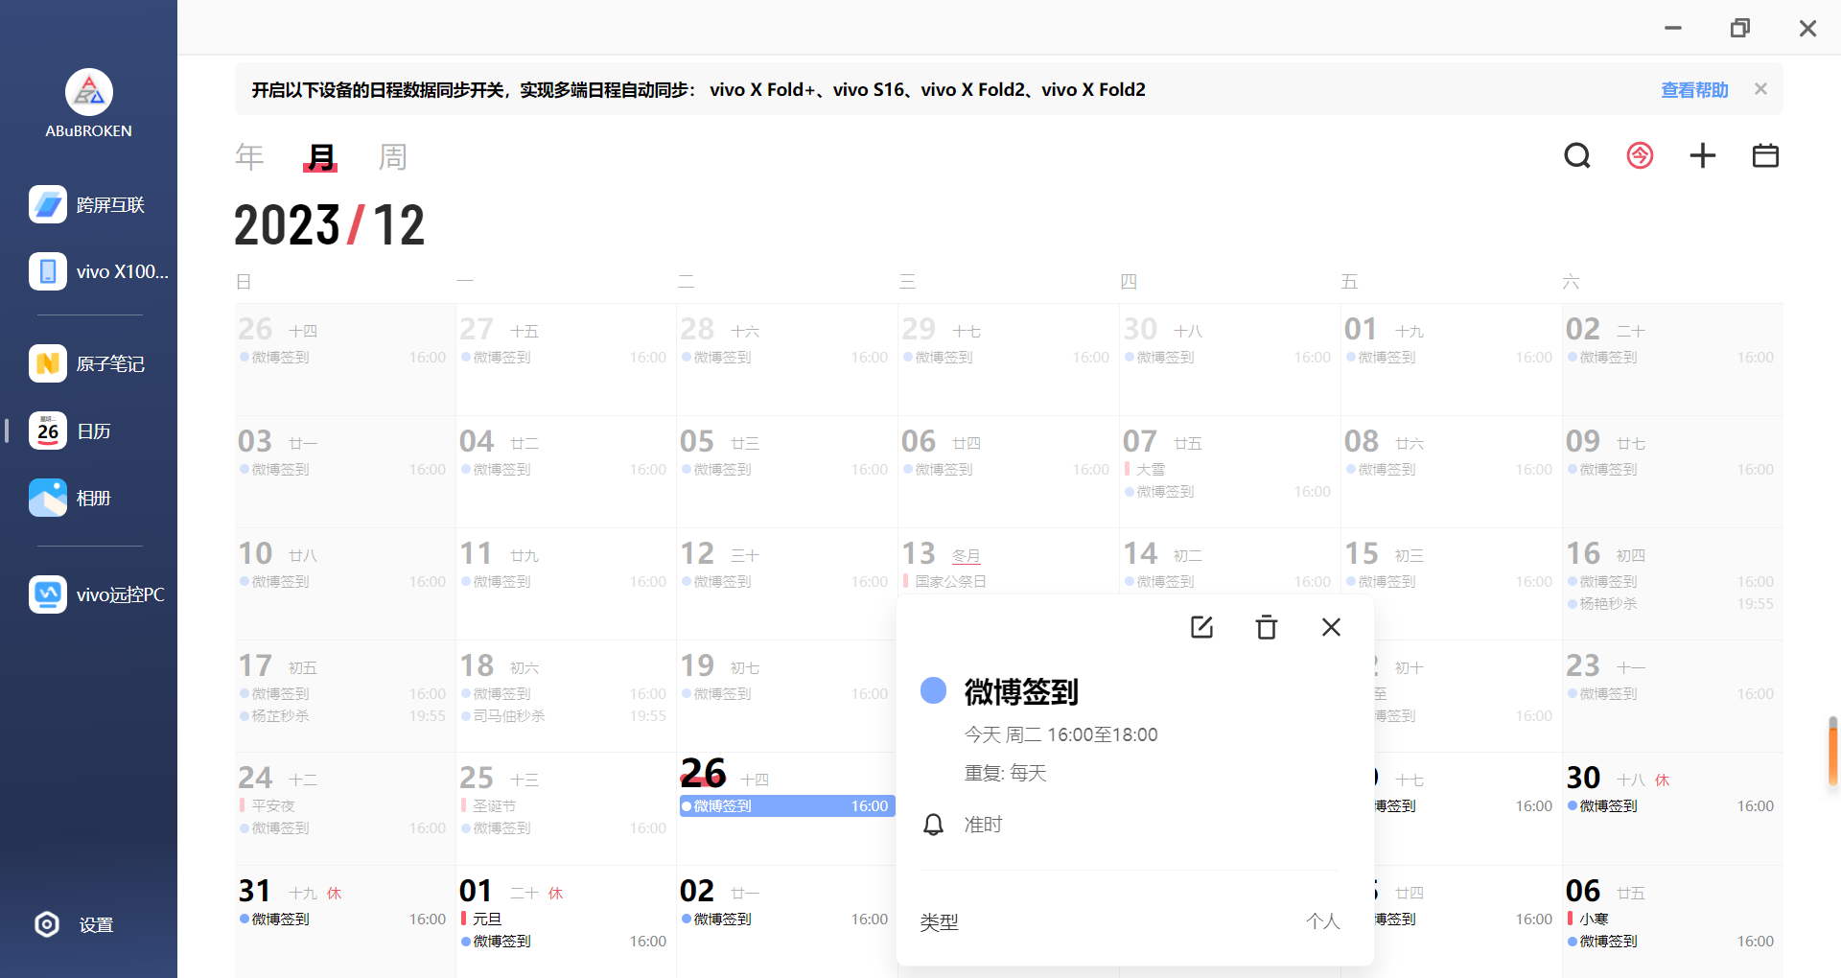This screenshot has width=1841, height=978.
Task: Click 大雪 solar term on December 07
Action: [1151, 469]
